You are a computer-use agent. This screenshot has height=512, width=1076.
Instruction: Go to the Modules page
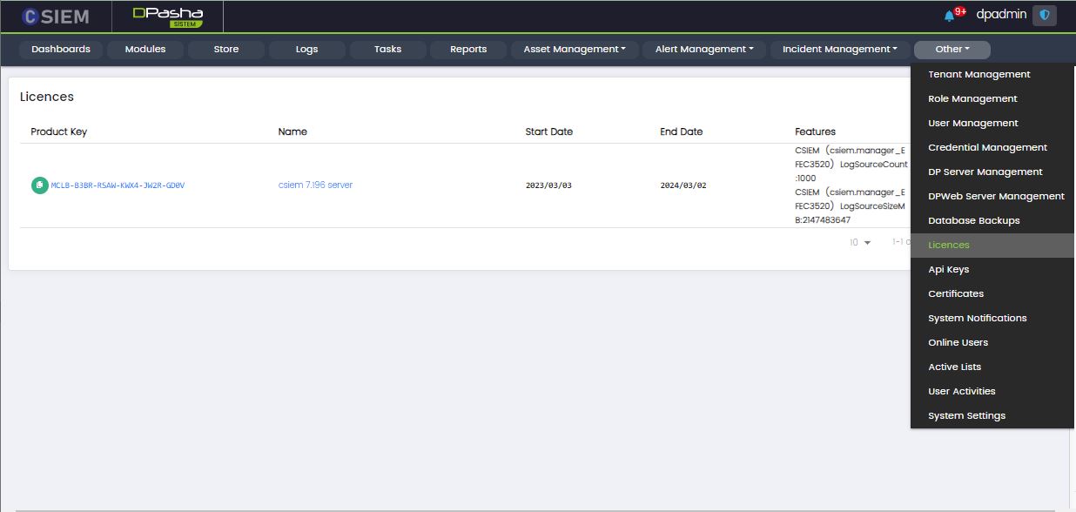pyautogui.click(x=145, y=50)
